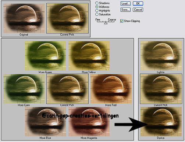Image resolution: width=185 pixels, height=142 pixels.
Task: Click the More Magenta thumbnail
Action: coord(89,121)
